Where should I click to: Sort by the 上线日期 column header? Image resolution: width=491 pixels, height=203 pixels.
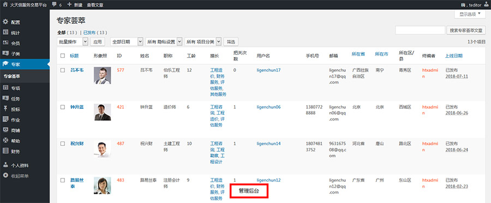(454, 56)
